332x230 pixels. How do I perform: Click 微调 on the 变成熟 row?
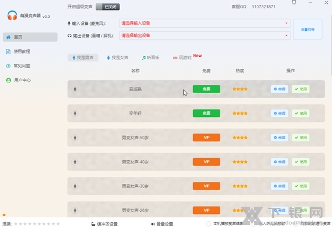(x=279, y=89)
